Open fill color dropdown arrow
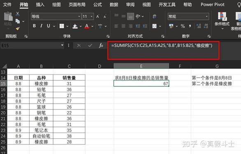The height and width of the screenshot is (154, 241). (81, 26)
